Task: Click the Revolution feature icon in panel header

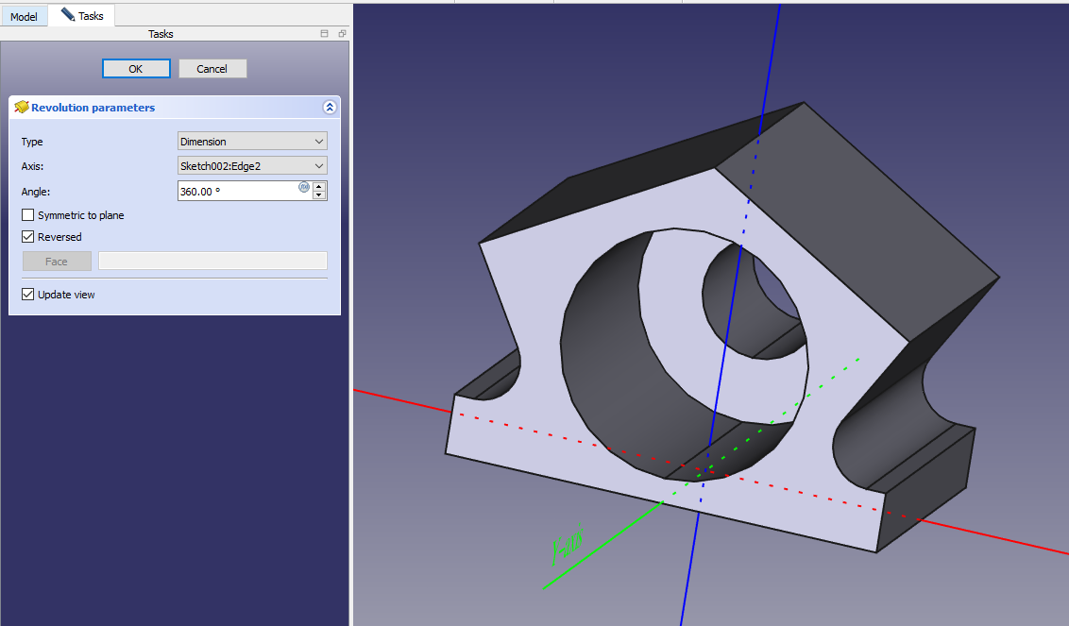Action: point(21,108)
